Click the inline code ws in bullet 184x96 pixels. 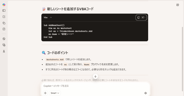(65, 64)
